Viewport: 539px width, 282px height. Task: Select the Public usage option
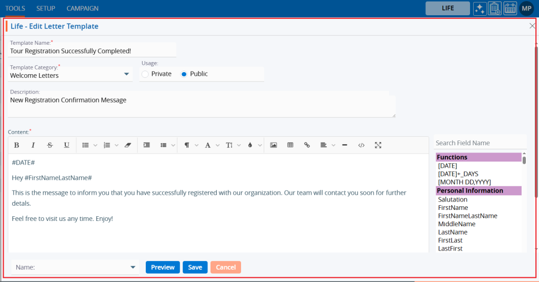[x=184, y=74]
